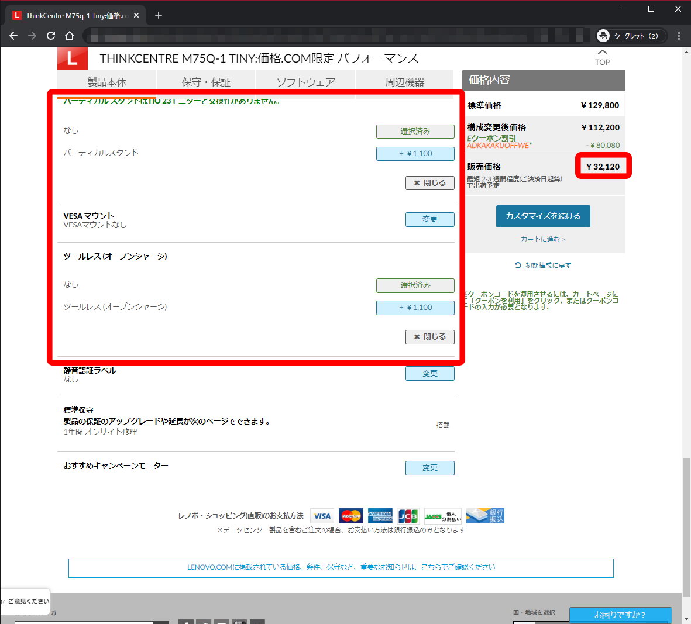Click the JACCS installment payment logo
Image resolution: width=691 pixels, height=624 pixels.
(442, 516)
